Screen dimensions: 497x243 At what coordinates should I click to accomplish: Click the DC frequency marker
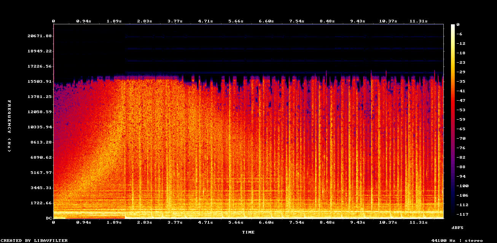click(x=48, y=218)
